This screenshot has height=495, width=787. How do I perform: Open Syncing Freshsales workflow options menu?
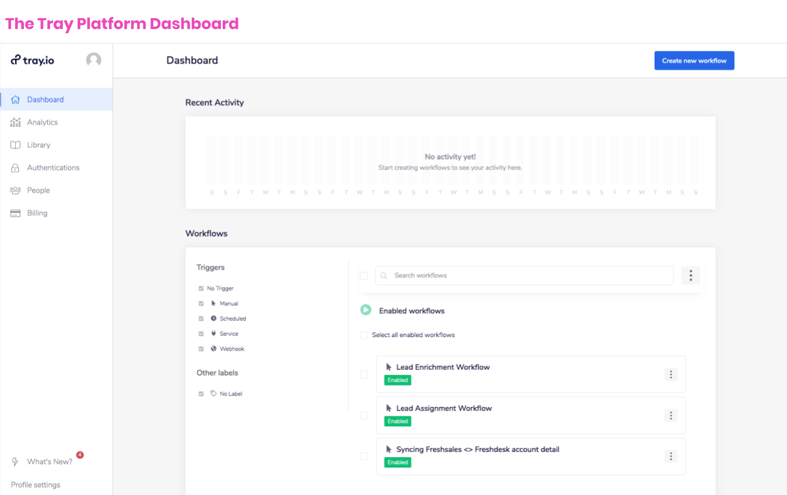[671, 456]
